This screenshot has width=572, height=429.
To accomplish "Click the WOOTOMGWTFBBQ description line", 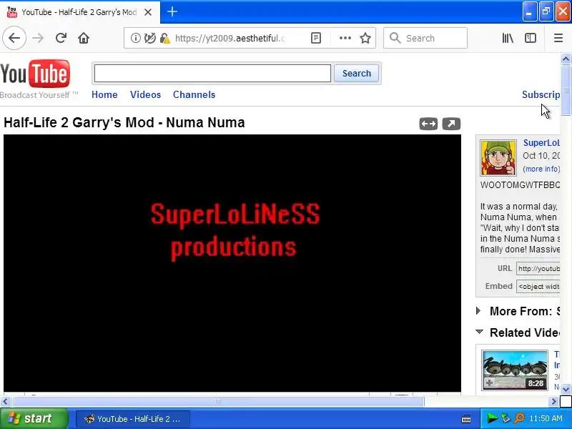I will point(521,185).
